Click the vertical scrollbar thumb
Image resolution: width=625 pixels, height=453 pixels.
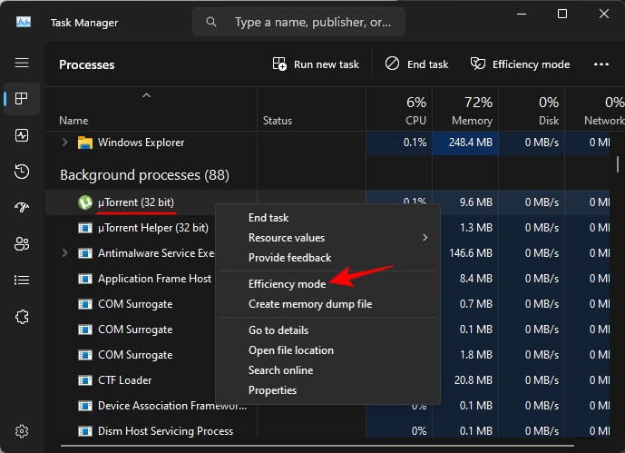(618, 164)
